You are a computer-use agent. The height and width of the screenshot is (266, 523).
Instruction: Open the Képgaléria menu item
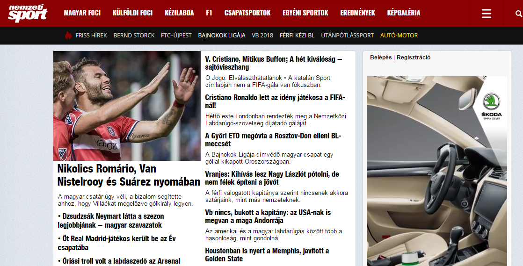404,13
